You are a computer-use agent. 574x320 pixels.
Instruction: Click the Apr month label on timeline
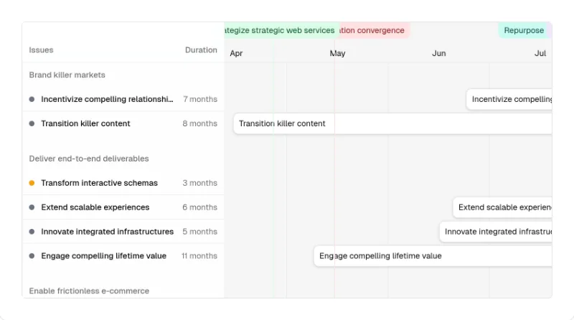(236, 54)
